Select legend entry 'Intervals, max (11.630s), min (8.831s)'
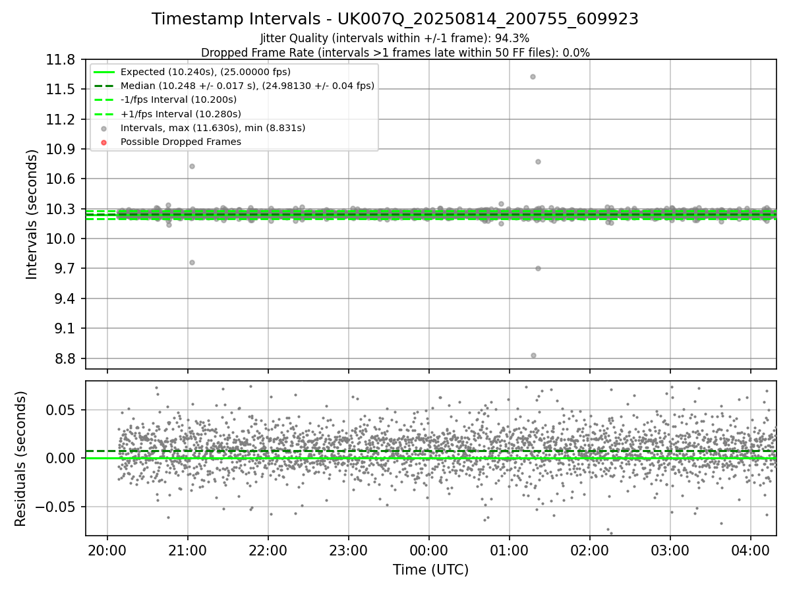Image resolution: width=791 pixels, height=593 pixels. pos(213,128)
